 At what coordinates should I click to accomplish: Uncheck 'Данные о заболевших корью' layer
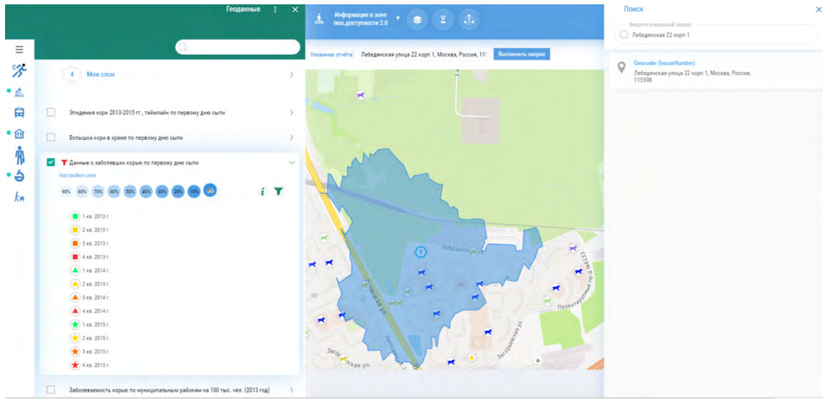(51, 162)
